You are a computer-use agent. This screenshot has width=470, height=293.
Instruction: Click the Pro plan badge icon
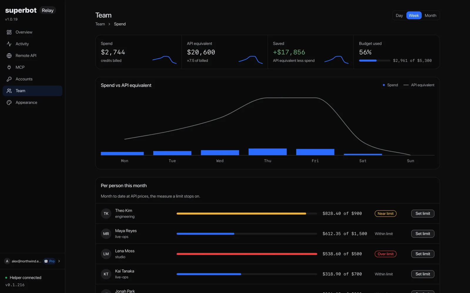point(46,261)
